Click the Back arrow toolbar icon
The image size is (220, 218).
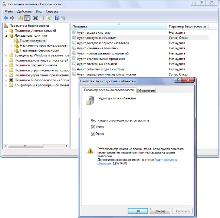click(x=6, y=18)
